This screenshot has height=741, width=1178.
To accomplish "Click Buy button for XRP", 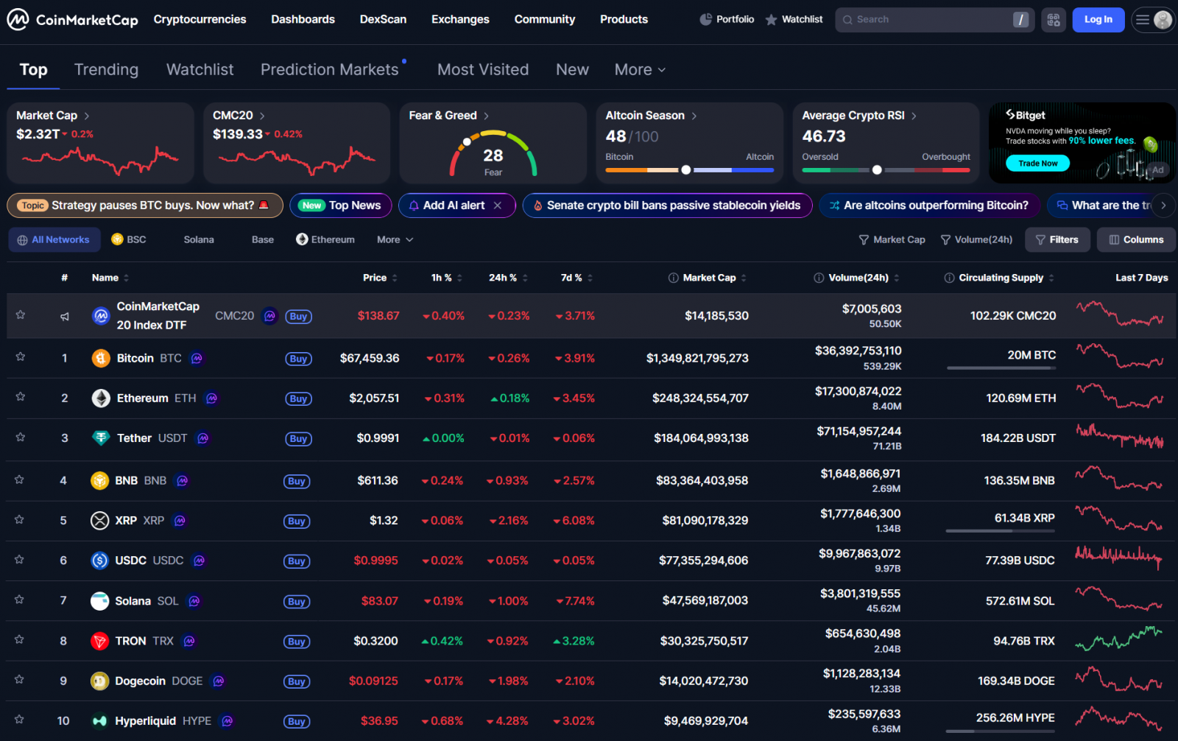I will coord(297,521).
